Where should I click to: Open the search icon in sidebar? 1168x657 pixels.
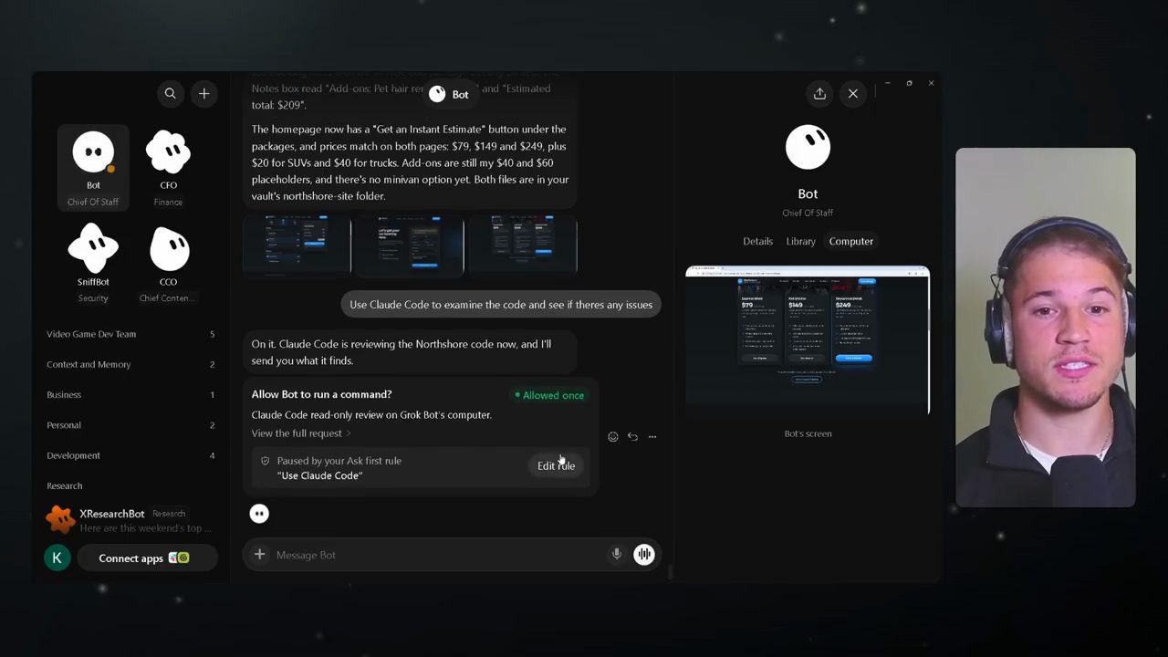[x=170, y=93]
